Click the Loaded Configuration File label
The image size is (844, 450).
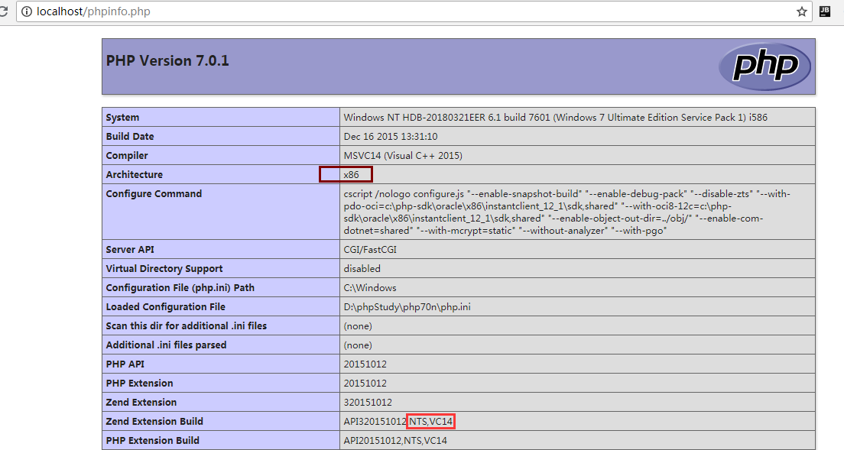click(x=165, y=307)
